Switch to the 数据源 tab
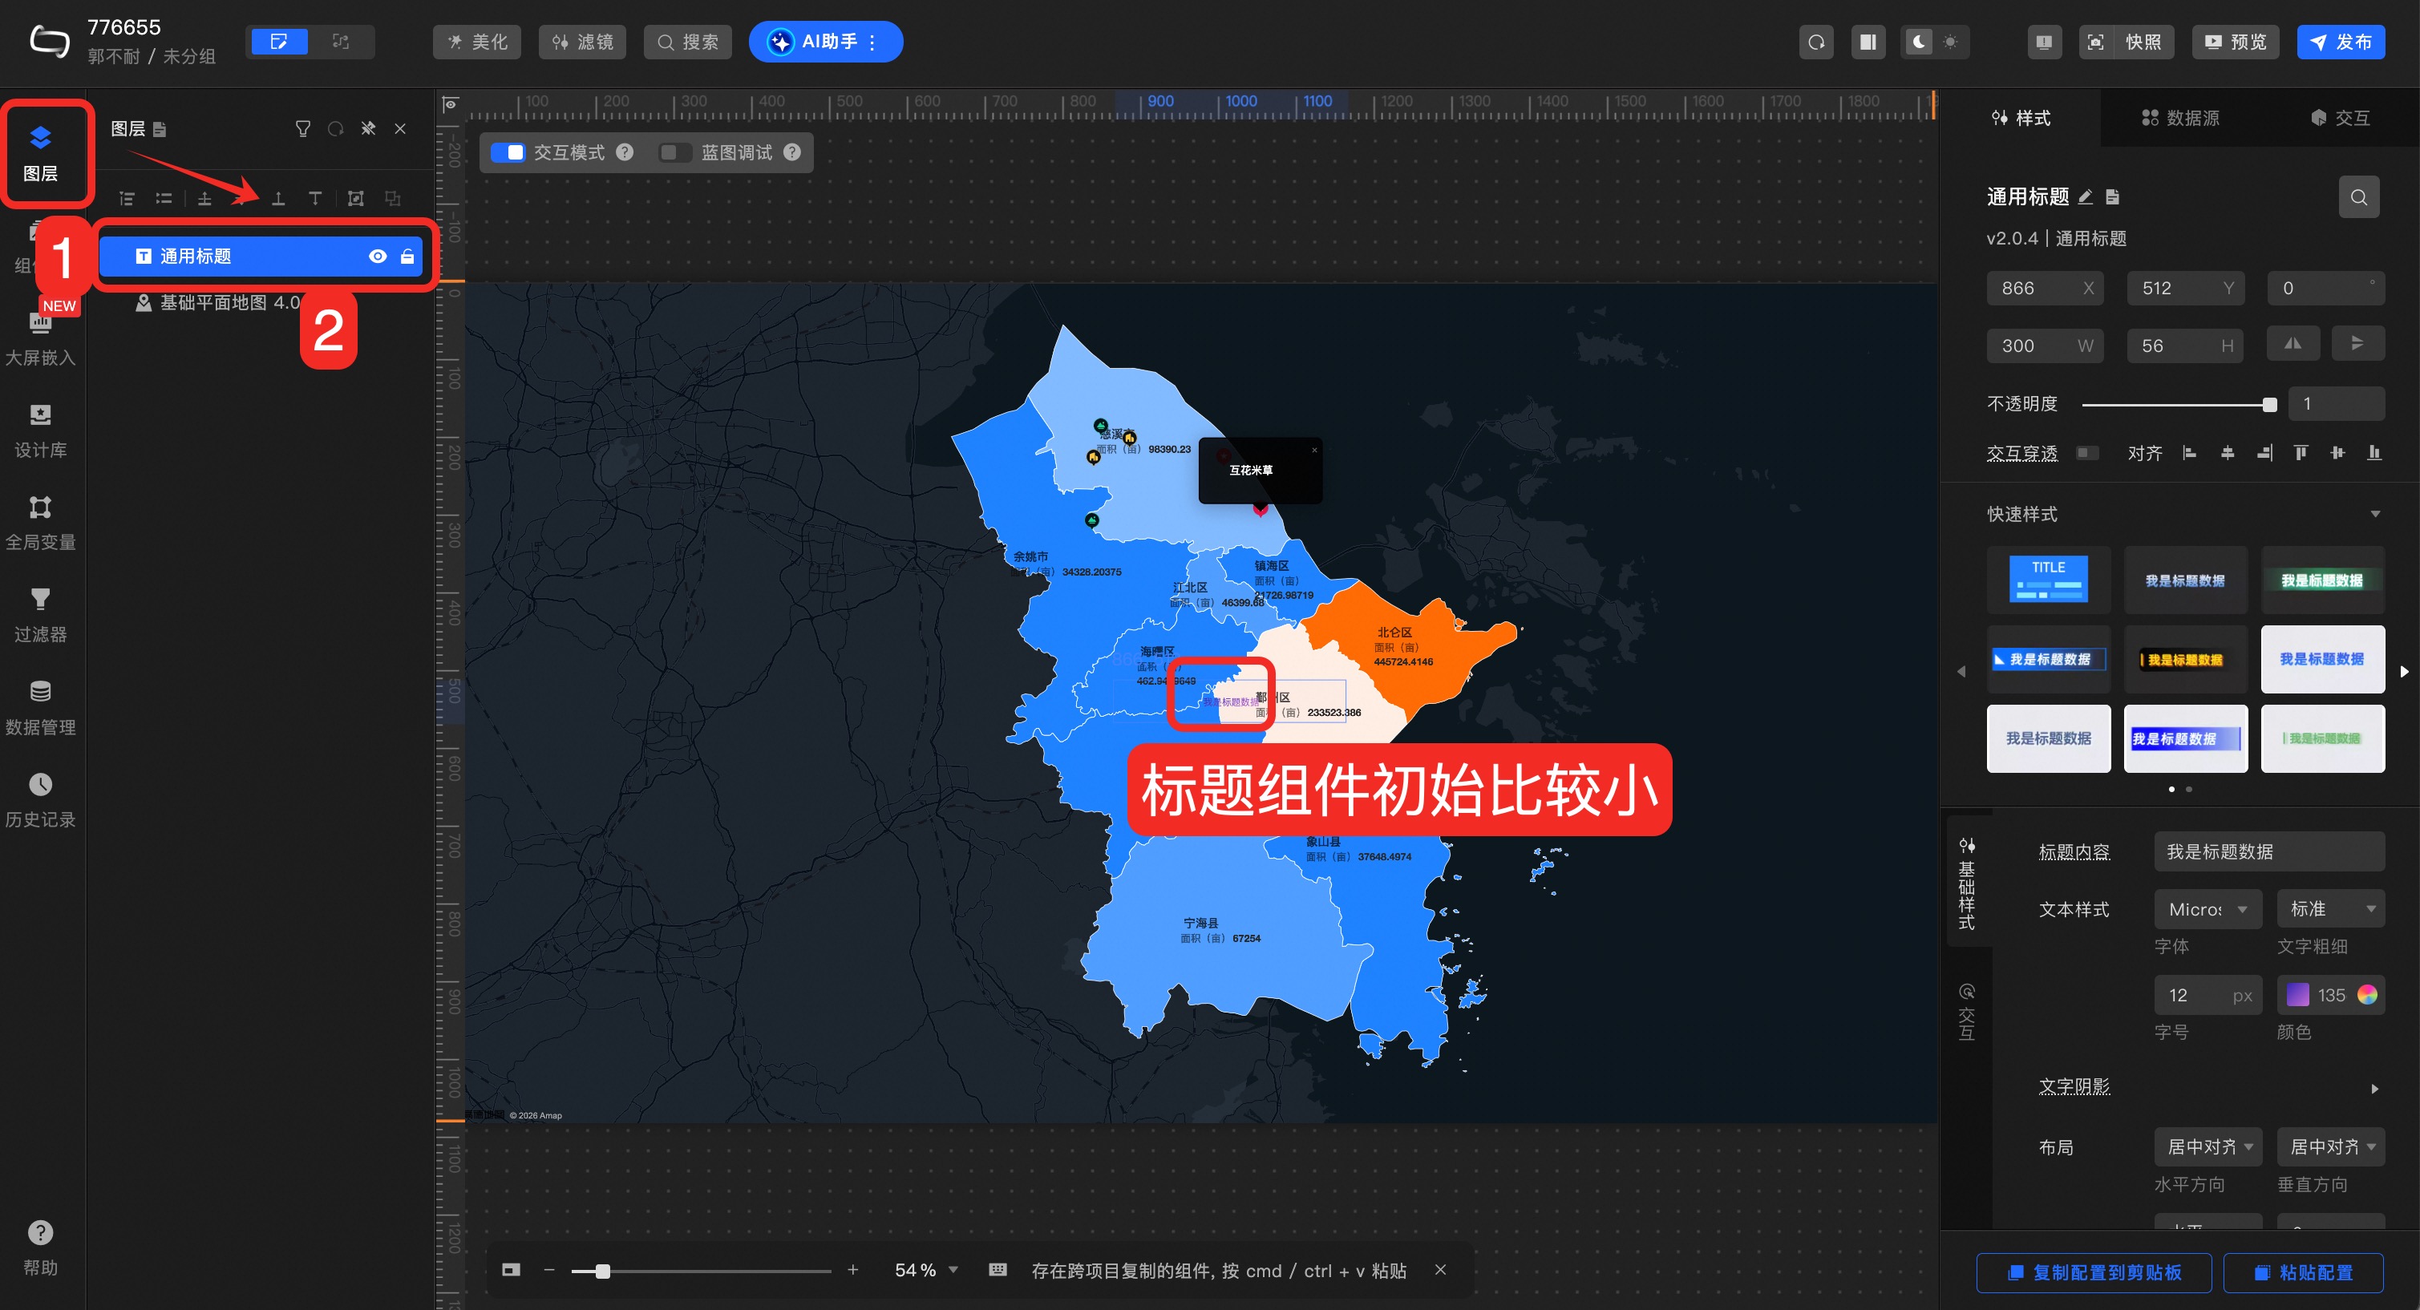The image size is (2420, 1310). pyautogui.click(x=2180, y=119)
